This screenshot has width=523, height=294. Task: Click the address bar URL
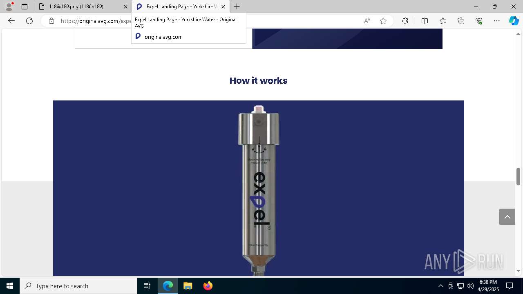pos(96,21)
